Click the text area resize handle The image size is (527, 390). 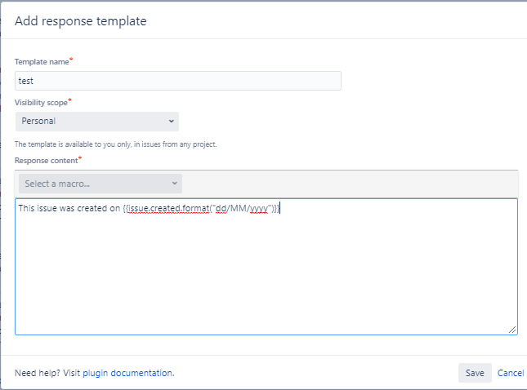[x=512, y=329]
